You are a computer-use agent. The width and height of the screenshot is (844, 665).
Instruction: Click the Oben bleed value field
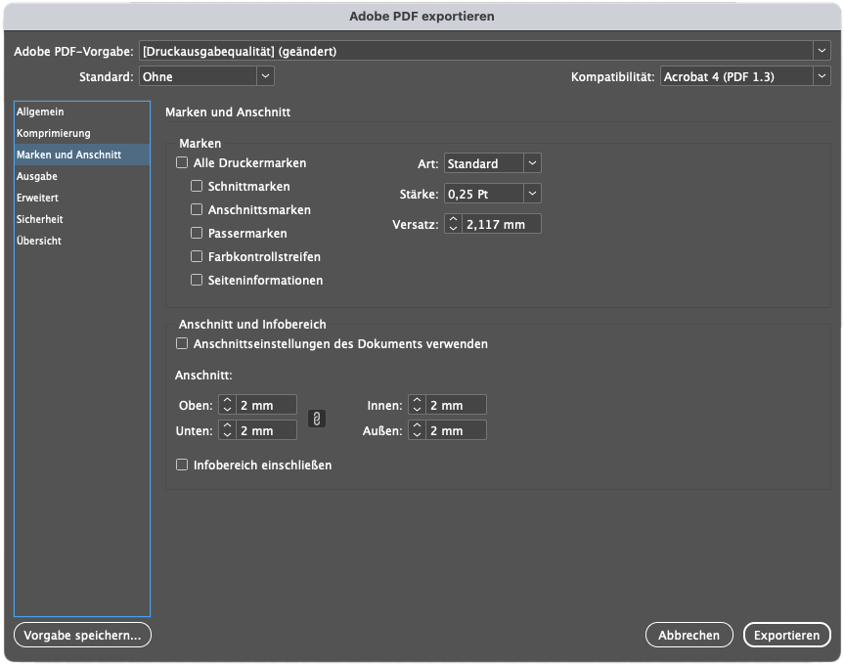(266, 405)
